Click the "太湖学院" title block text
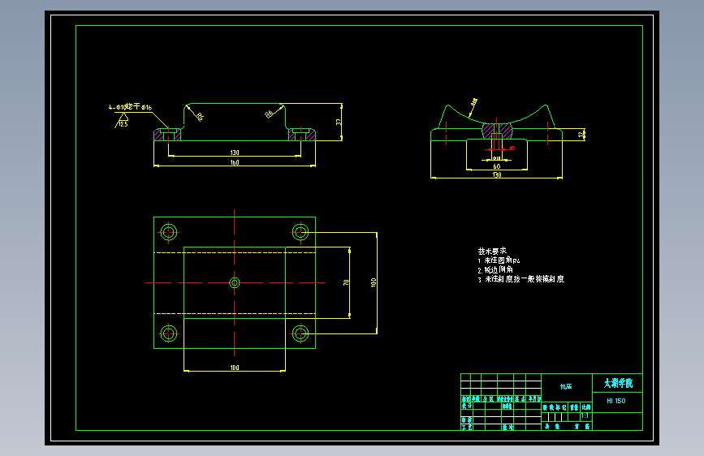Viewport: 704px width, 456px height. [x=618, y=383]
